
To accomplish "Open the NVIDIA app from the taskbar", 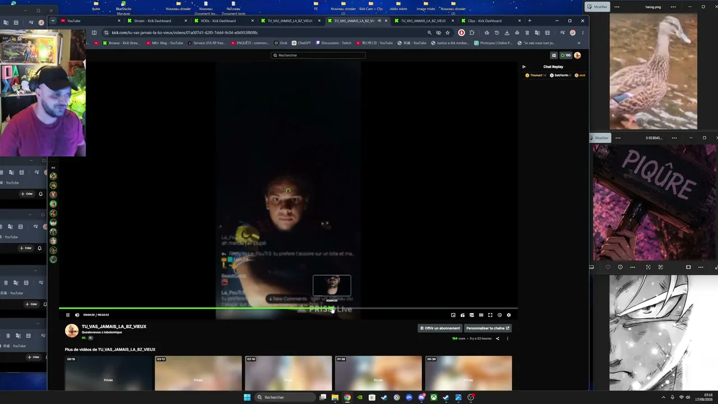I will click(x=360, y=397).
